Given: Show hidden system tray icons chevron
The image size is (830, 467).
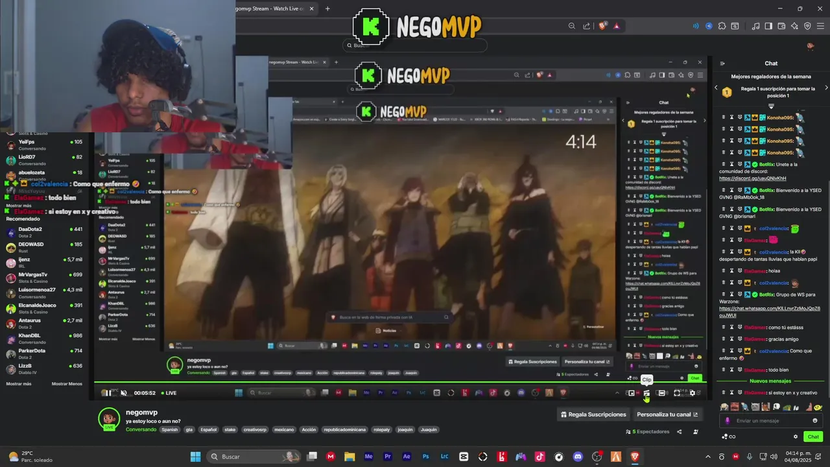Looking at the screenshot, I should pos(707,457).
